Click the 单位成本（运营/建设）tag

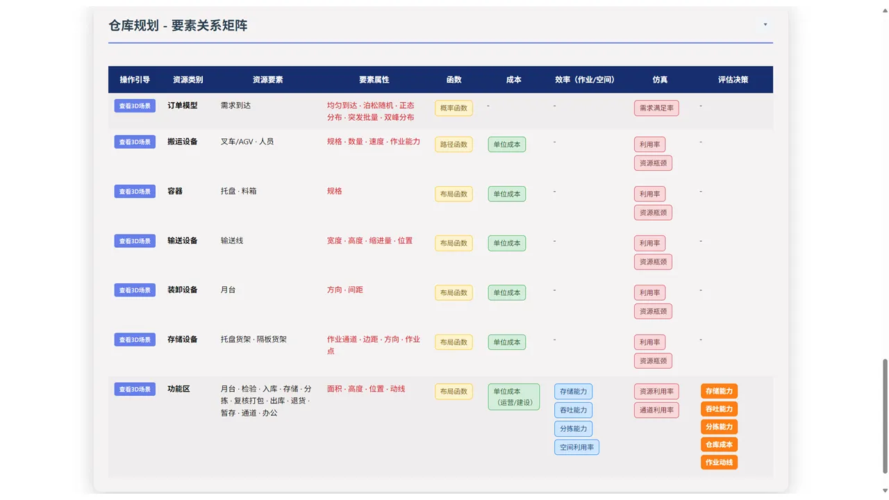pyautogui.click(x=514, y=397)
